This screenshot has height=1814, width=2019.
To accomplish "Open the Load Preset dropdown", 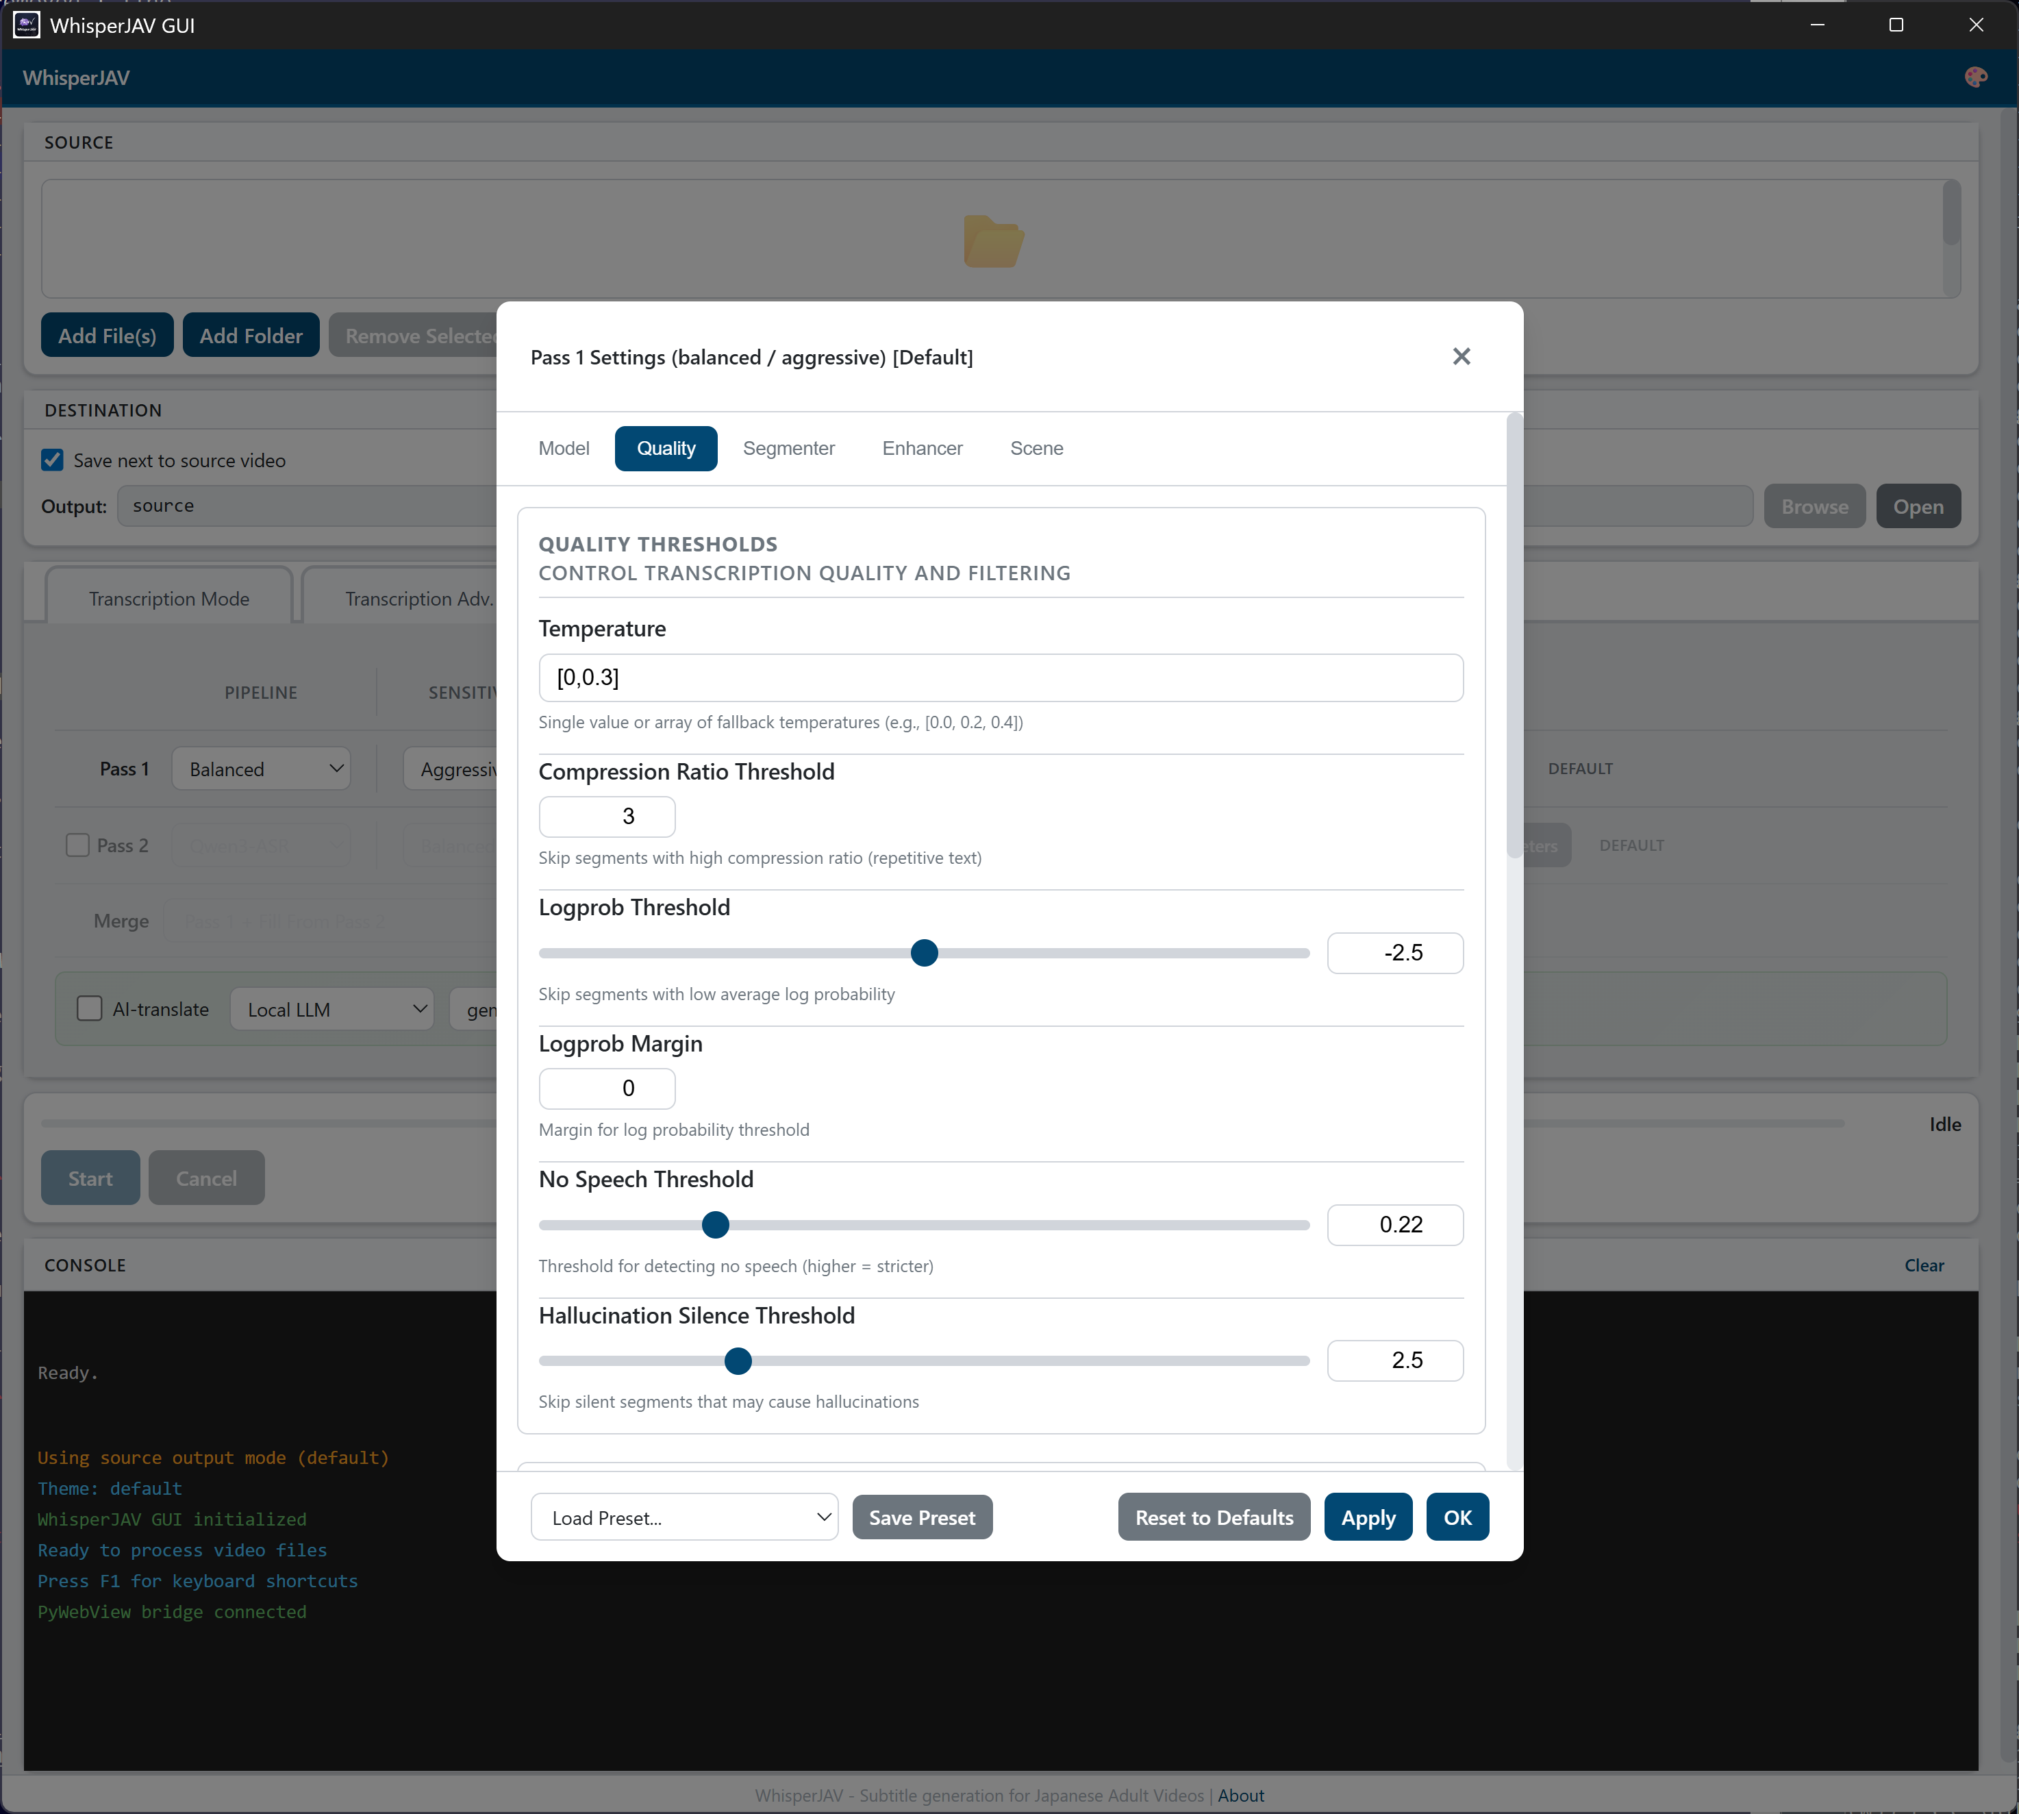I will coord(685,1517).
